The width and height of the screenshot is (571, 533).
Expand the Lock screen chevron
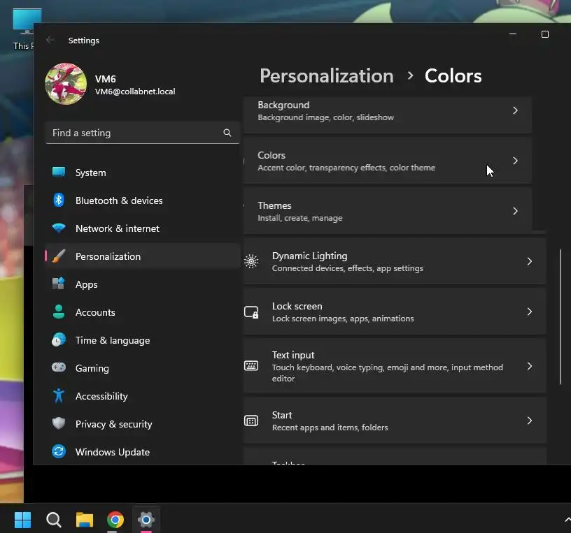[x=530, y=312]
